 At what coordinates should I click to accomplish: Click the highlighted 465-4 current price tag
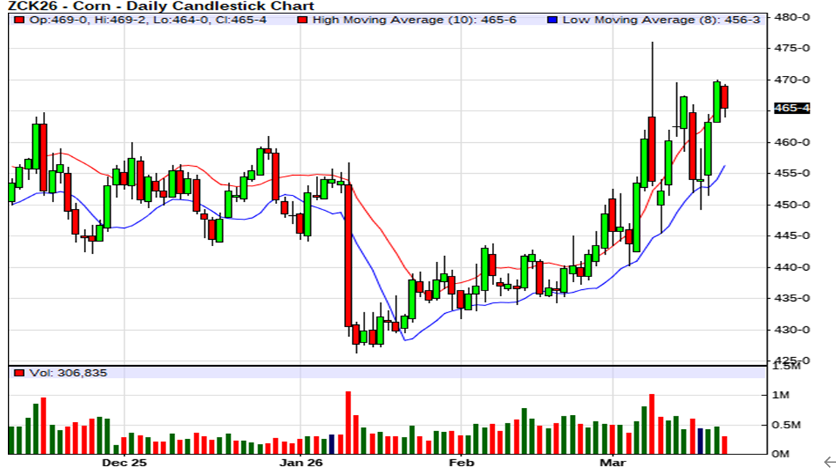click(791, 108)
